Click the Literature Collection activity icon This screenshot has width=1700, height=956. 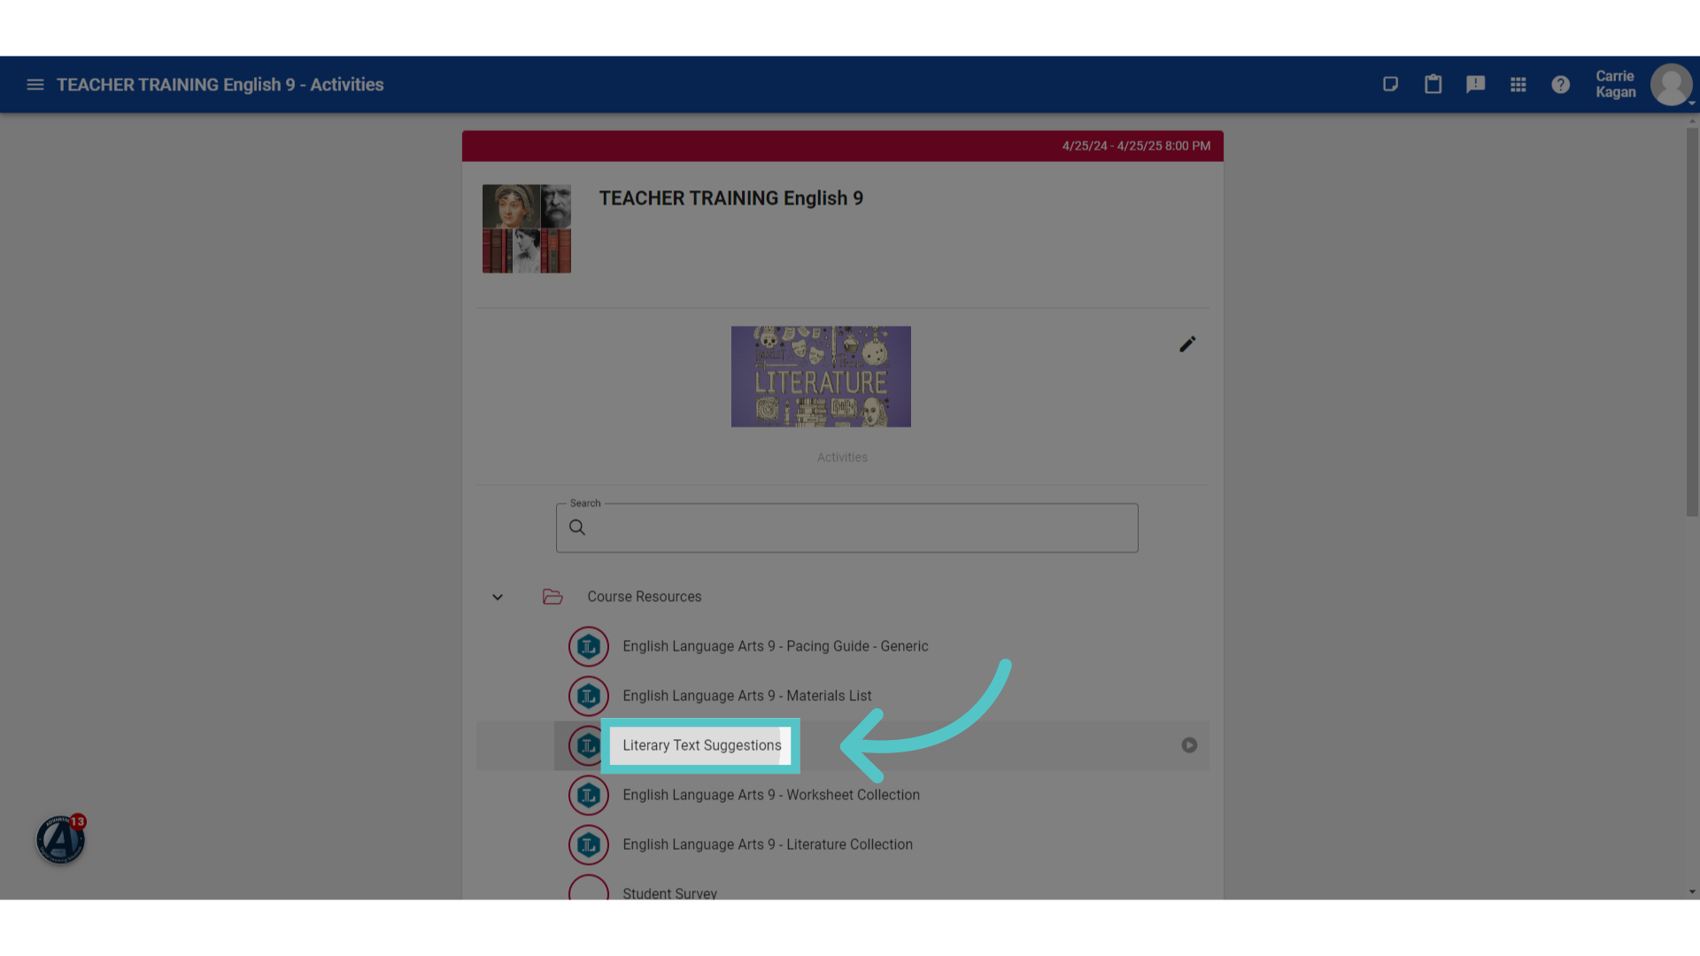pyautogui.click(x=589, y=845)
